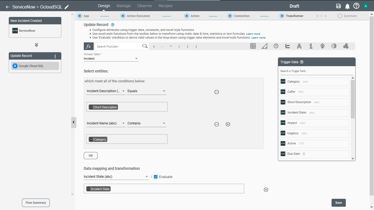Click the search magnifier in Search Function

pos(145,46)
